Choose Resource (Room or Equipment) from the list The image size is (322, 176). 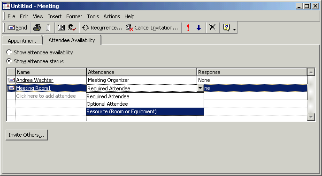click(x=145, y=111)
